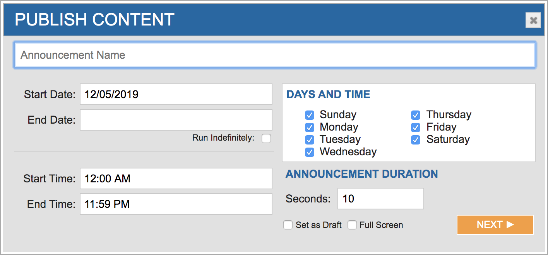Uncheck the Friday checkbox
This screenshot has height=255, width=548.
416,127
